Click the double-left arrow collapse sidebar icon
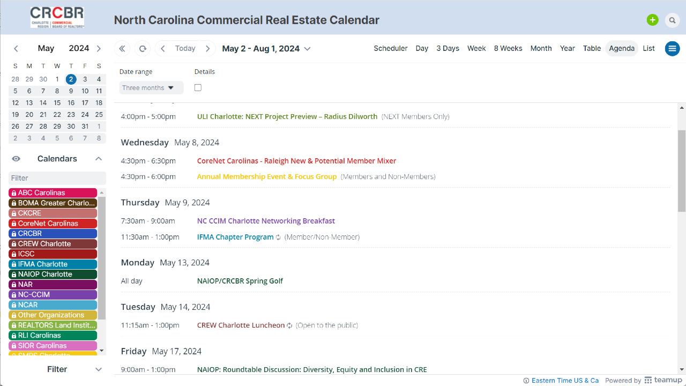Image resolution: width=686 pixels, height=386 pixels. click(122, 48)
